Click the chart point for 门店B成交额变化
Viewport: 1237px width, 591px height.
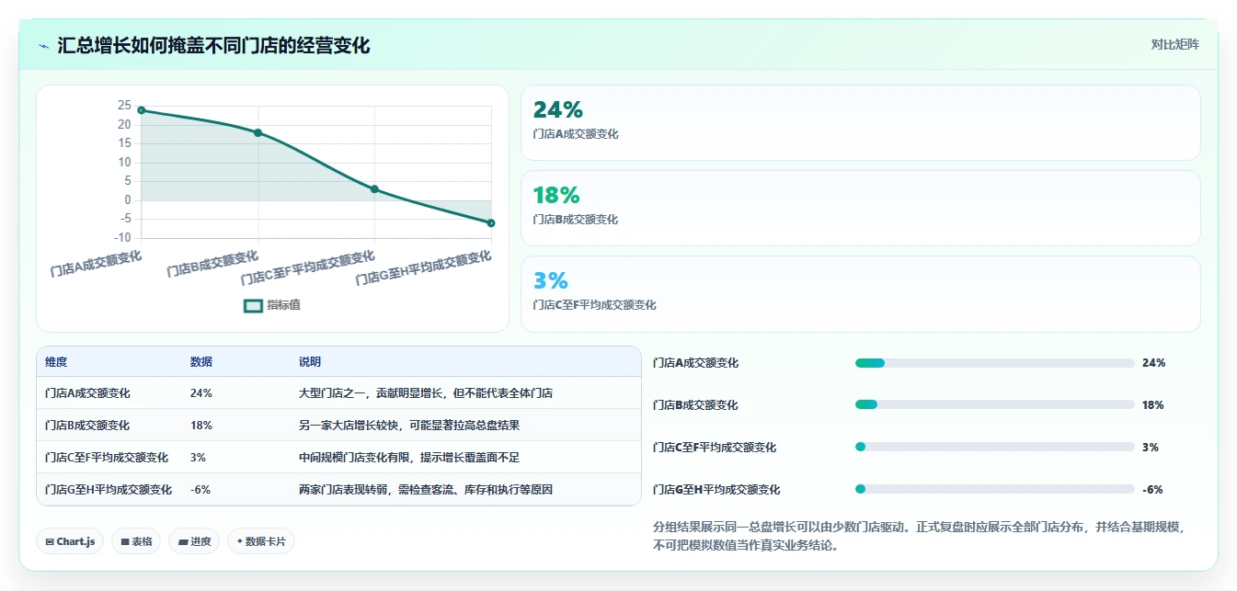[258, 132]
